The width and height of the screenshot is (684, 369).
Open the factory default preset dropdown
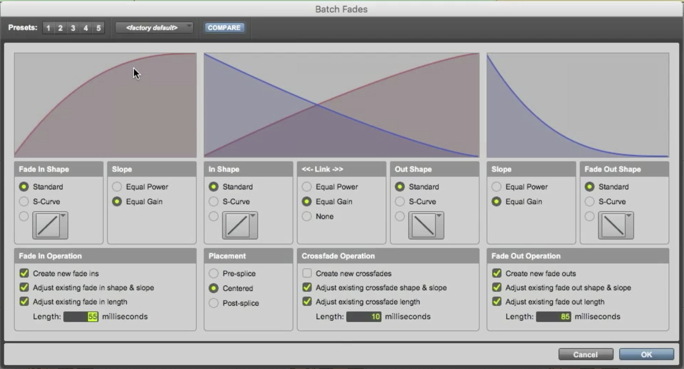pos(154,28)
